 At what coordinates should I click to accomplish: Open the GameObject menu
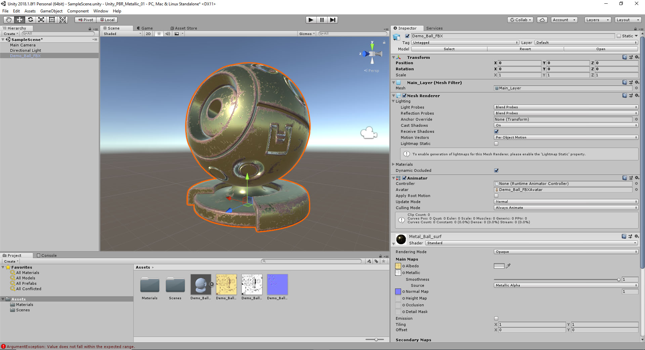51,11
